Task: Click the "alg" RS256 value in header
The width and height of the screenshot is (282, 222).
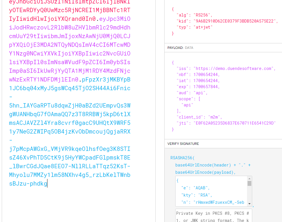Action: 203,15
